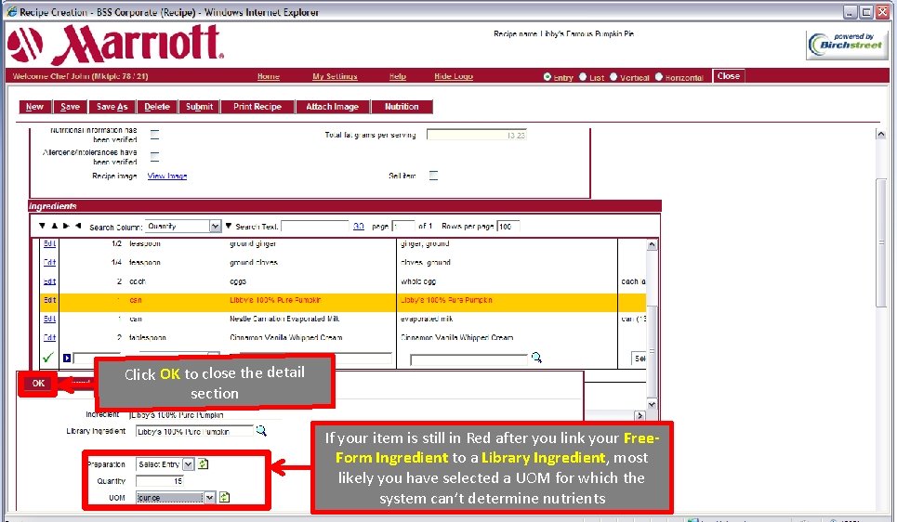Click the page vertical scrollbar up arrow
897x522 pixels.
tap(881, 135)
